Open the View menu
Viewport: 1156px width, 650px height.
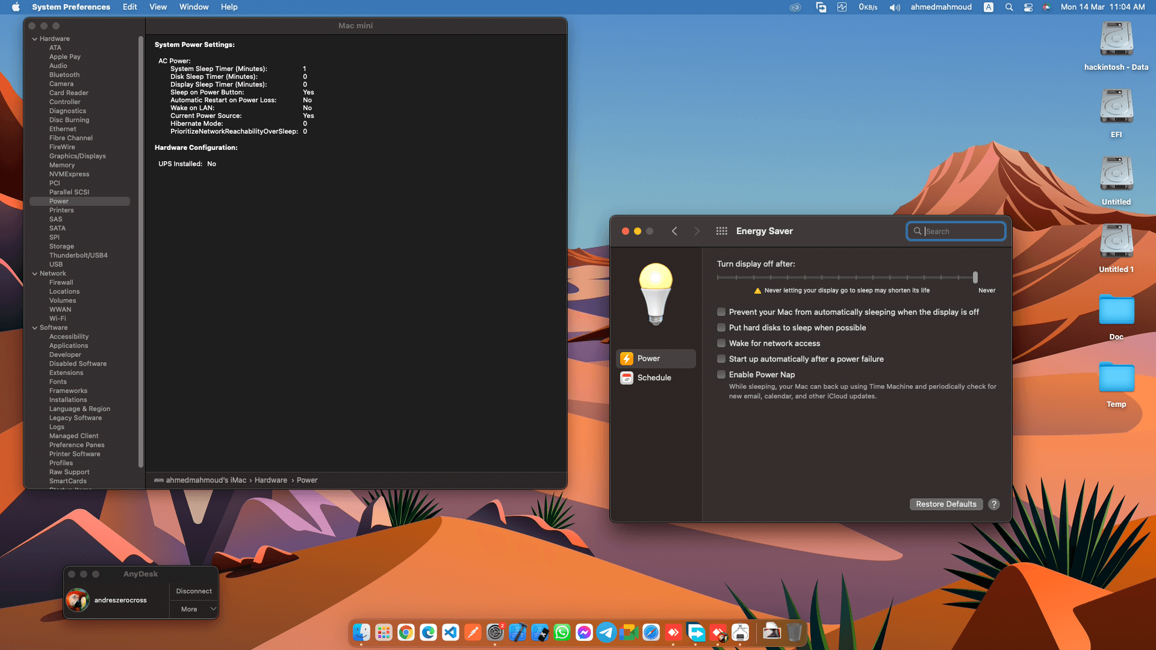point(158,7)
